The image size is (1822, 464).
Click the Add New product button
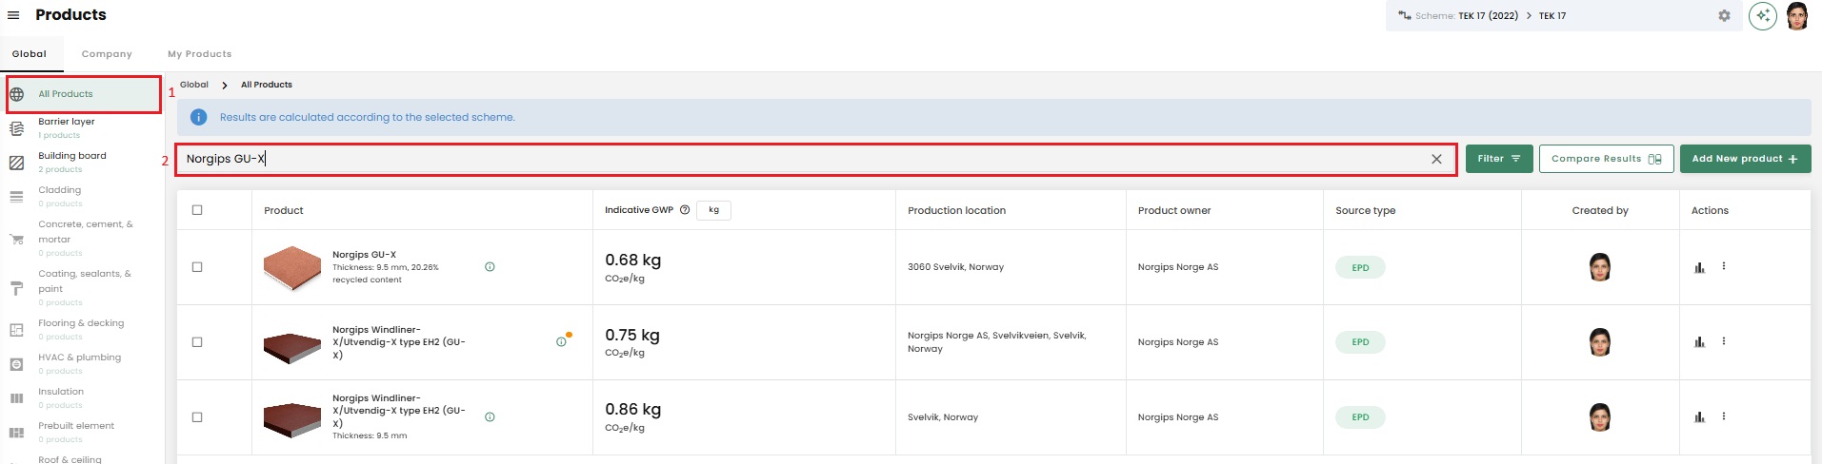pyautogui.click(x=1744, y=159)
